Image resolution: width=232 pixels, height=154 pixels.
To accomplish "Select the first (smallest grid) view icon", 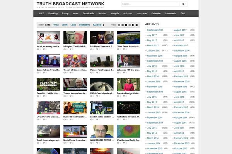I will (119, 25).
